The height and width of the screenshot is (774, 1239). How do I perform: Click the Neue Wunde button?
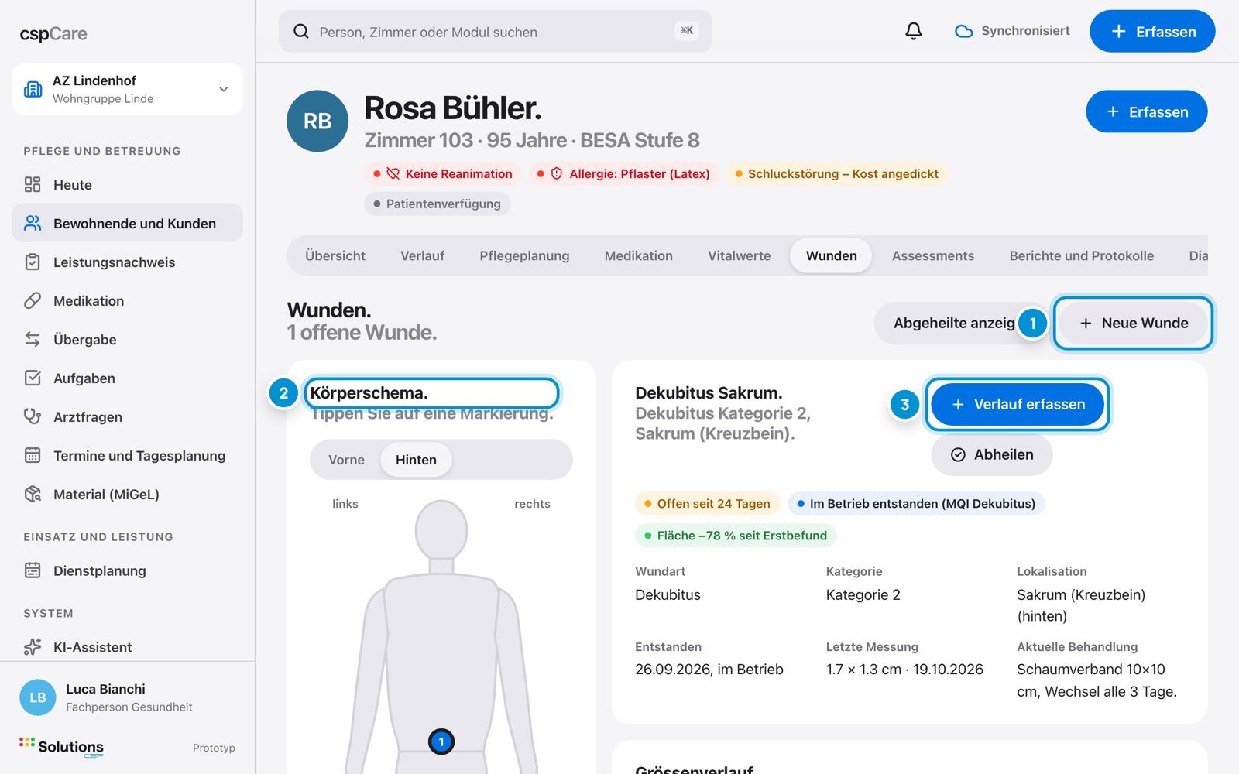[1134, 323]
